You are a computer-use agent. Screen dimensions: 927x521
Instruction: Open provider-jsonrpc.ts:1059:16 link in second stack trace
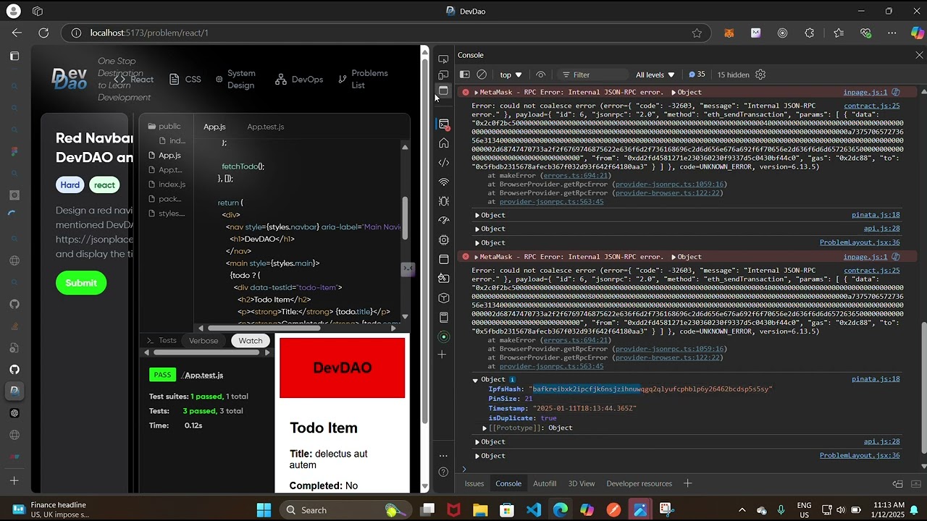click(x=671, y=349)
